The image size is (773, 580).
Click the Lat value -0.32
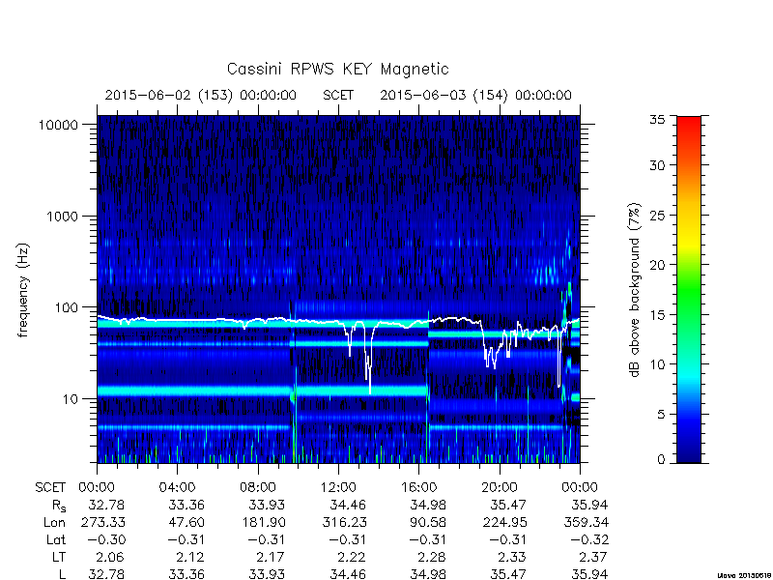point(589,540)
